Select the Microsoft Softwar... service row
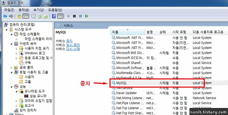Screen dimensions: 228x115 click(x=169, y=68)
